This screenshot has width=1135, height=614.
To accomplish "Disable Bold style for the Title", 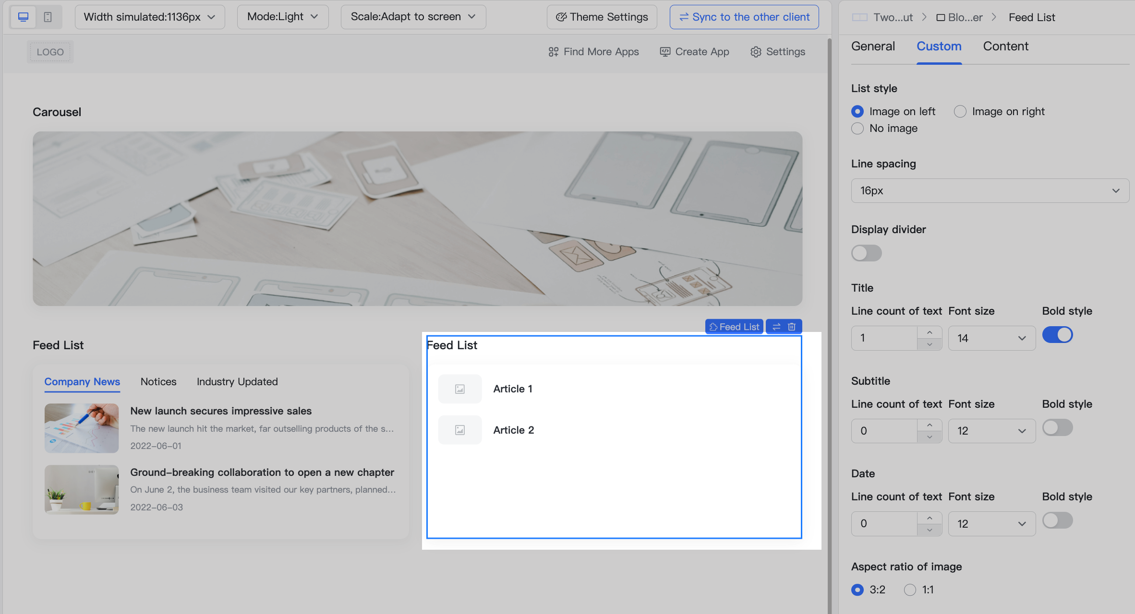I will coord(1057,334).
